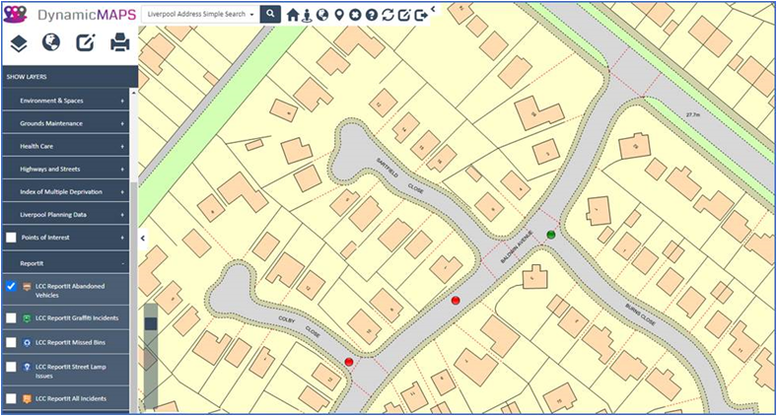
Task: Click the clear (X circle) icon
Action: [355, 15]
